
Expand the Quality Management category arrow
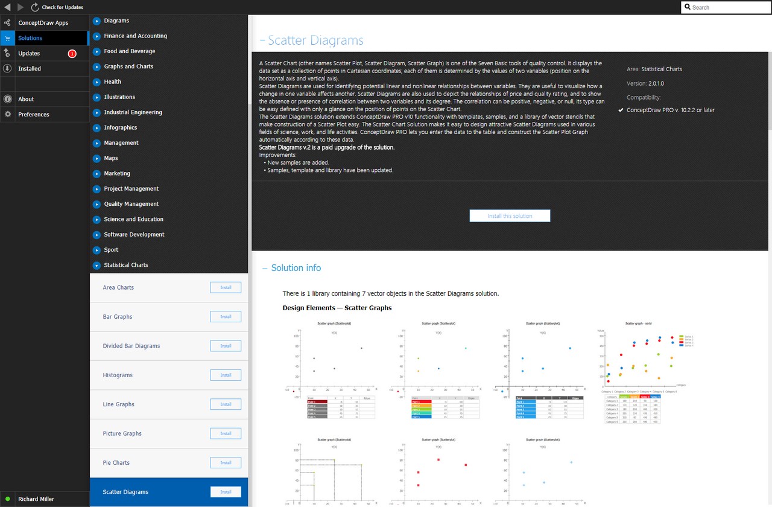coord(96,204)
